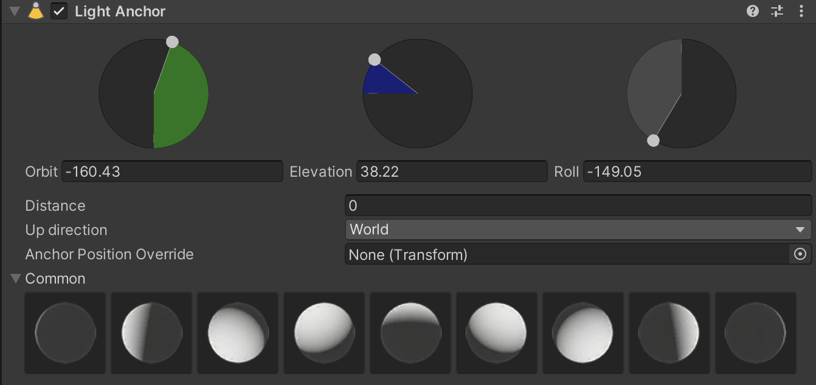Click the green Orbit dial handle
Screen dimensions: 816x385
172,42
